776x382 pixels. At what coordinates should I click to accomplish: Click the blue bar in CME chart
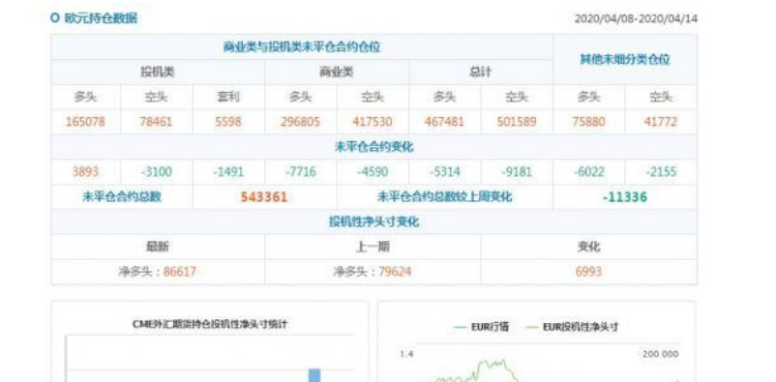coord(314,375)
